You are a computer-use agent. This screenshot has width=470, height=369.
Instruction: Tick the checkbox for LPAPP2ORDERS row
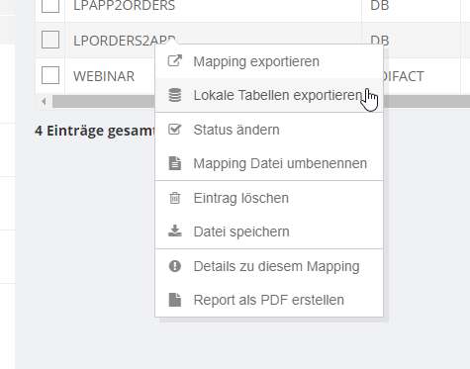pos(50,6)
